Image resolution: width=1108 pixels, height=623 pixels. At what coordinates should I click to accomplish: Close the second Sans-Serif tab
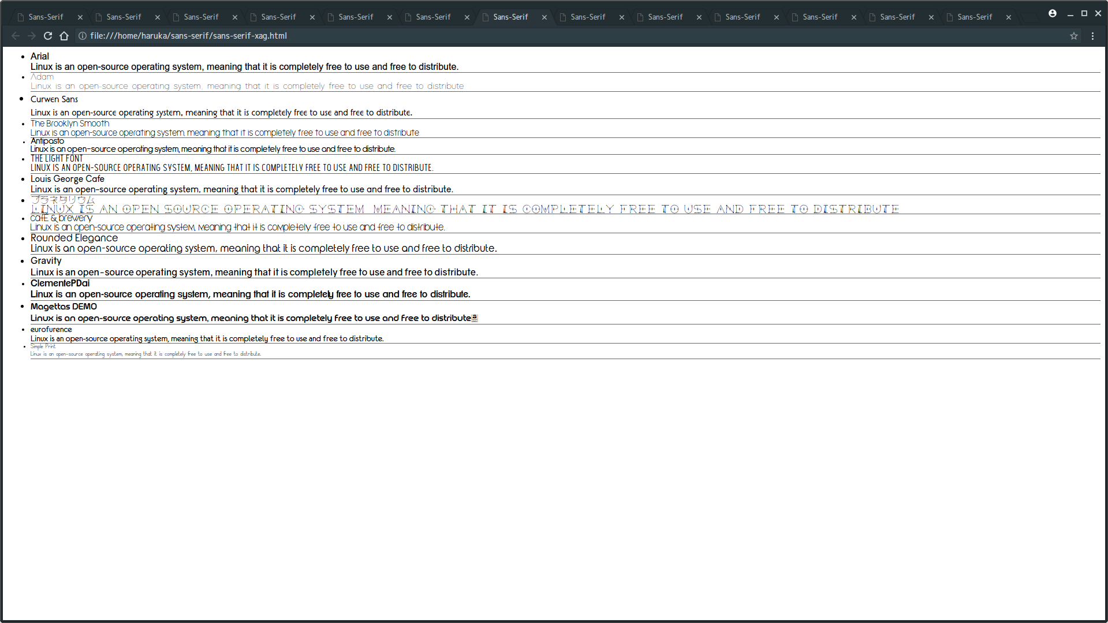click(x=158, y=17)
